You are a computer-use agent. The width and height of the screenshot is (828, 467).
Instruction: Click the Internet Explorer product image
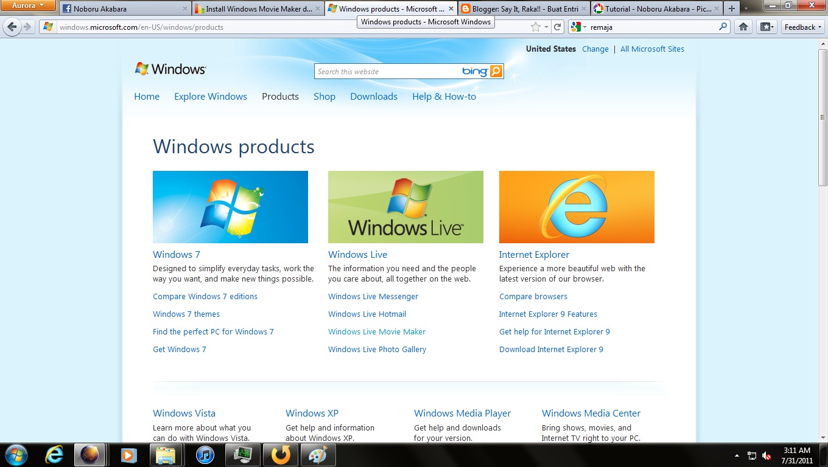pyautogui.click(x=577, y=207)
